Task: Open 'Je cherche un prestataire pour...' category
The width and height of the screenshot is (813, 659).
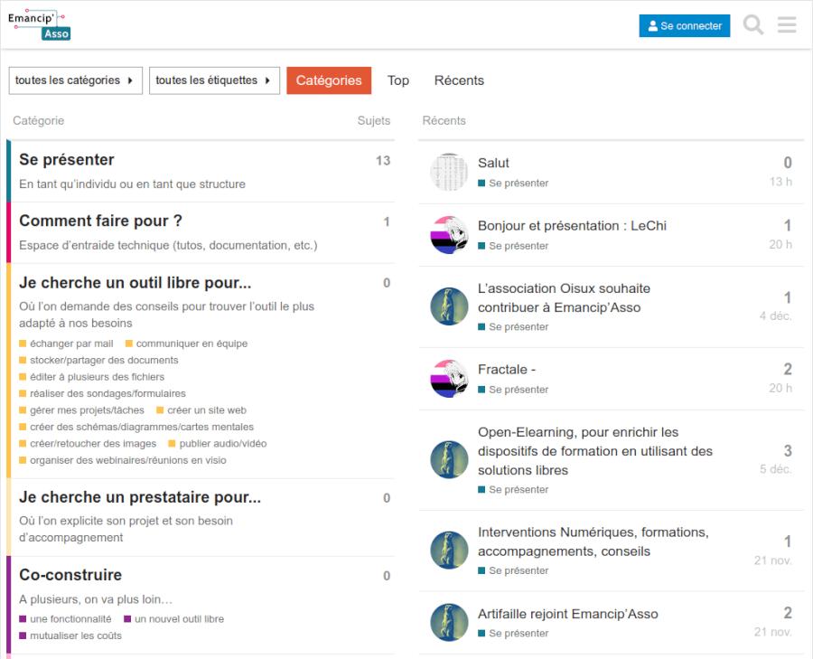Action: pyautogui.click(x=140, y=497)
